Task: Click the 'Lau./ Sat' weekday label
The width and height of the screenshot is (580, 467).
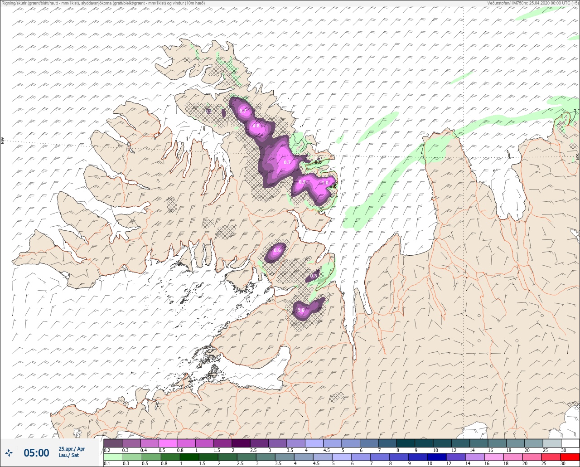Action: [x=68, y=455]
